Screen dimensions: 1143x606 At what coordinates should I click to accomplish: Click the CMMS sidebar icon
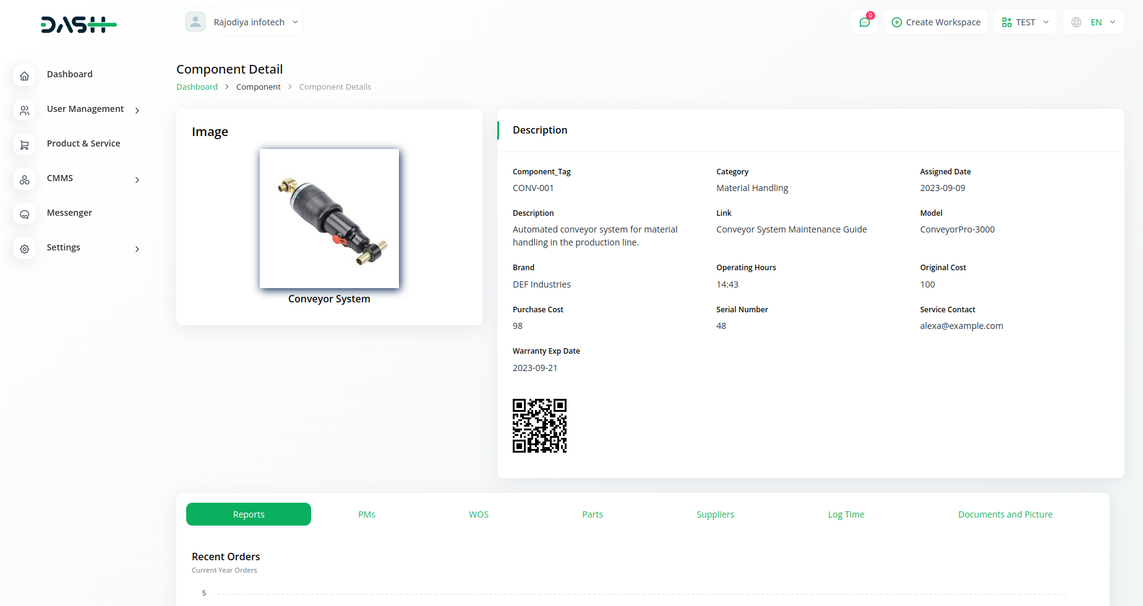25,180
